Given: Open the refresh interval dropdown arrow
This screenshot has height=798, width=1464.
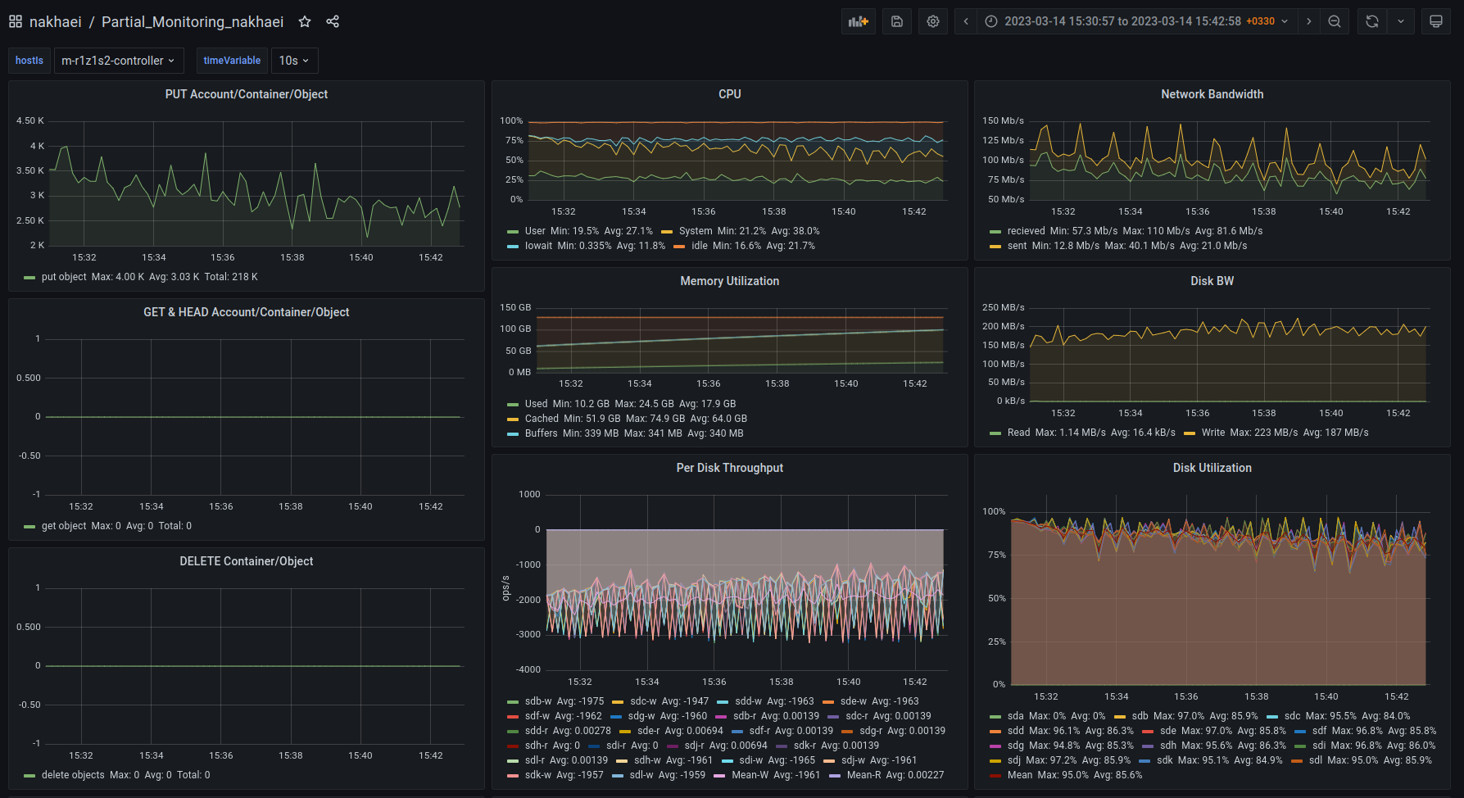Looking at the screenshot, I should [x=1401, y=21].
